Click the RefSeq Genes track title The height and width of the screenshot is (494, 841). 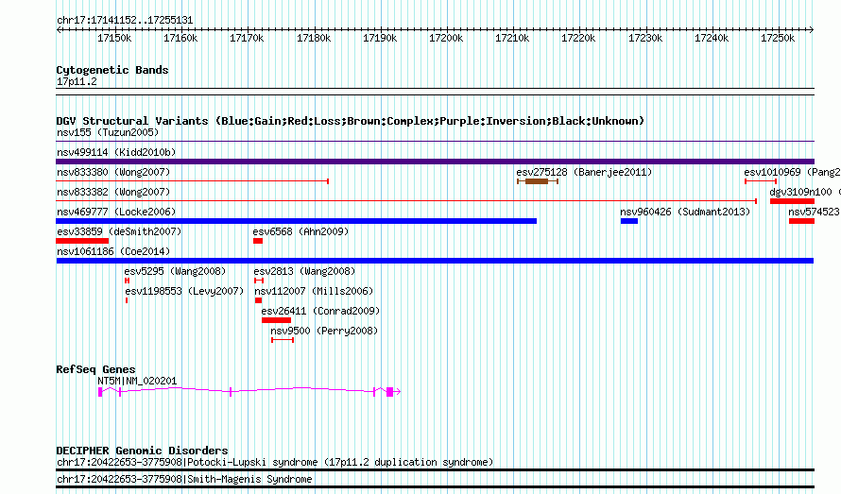[x=95, y=369]
